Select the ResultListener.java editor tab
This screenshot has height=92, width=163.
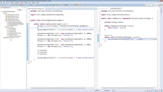click(103, 9)
